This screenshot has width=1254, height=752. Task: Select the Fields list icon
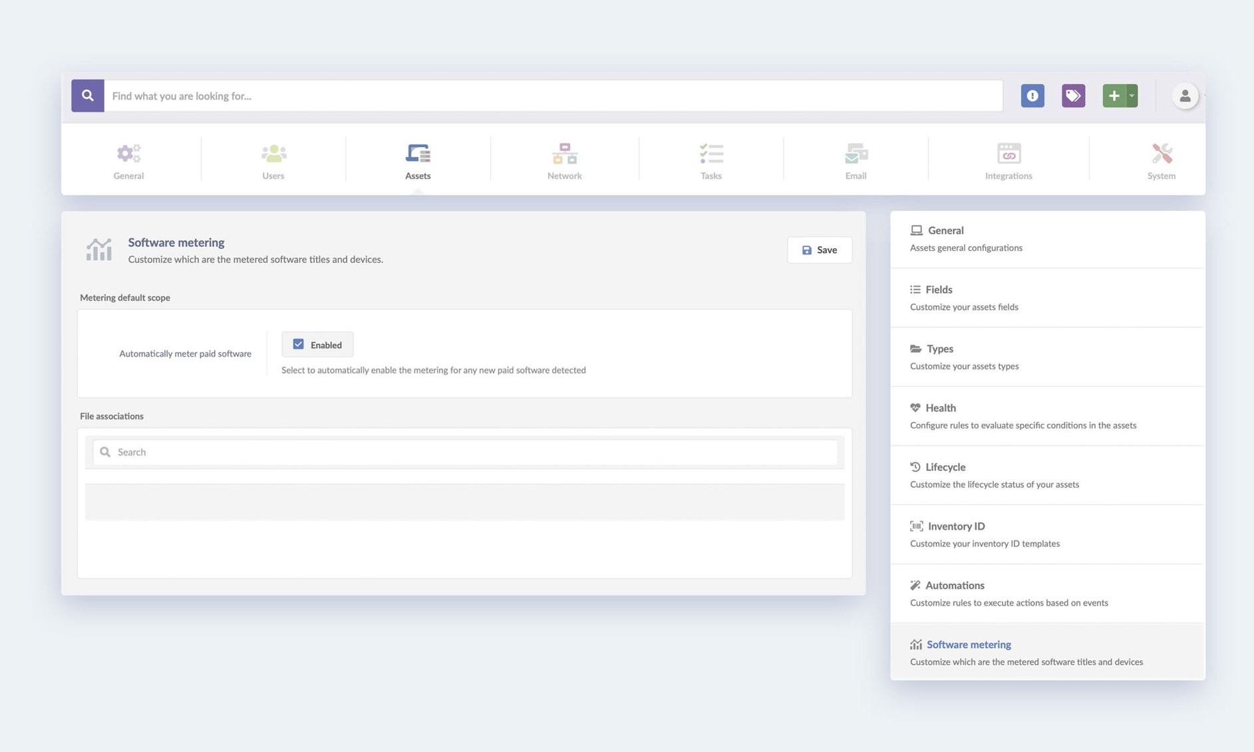[x=915, y=289]
